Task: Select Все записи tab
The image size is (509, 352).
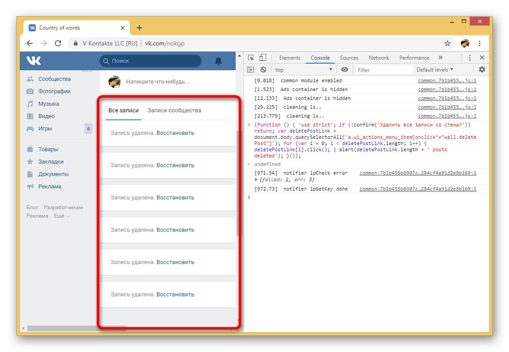Action: tap(123, 110)
